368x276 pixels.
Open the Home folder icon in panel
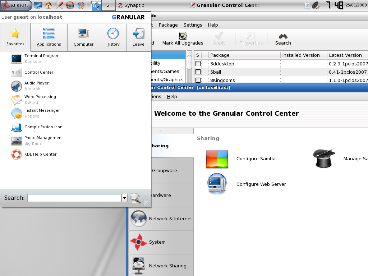tap(49, 5)
